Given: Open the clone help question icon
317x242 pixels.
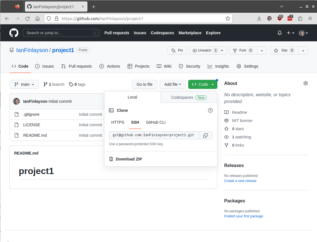Looking at the screenshot, I should (210, 110).
